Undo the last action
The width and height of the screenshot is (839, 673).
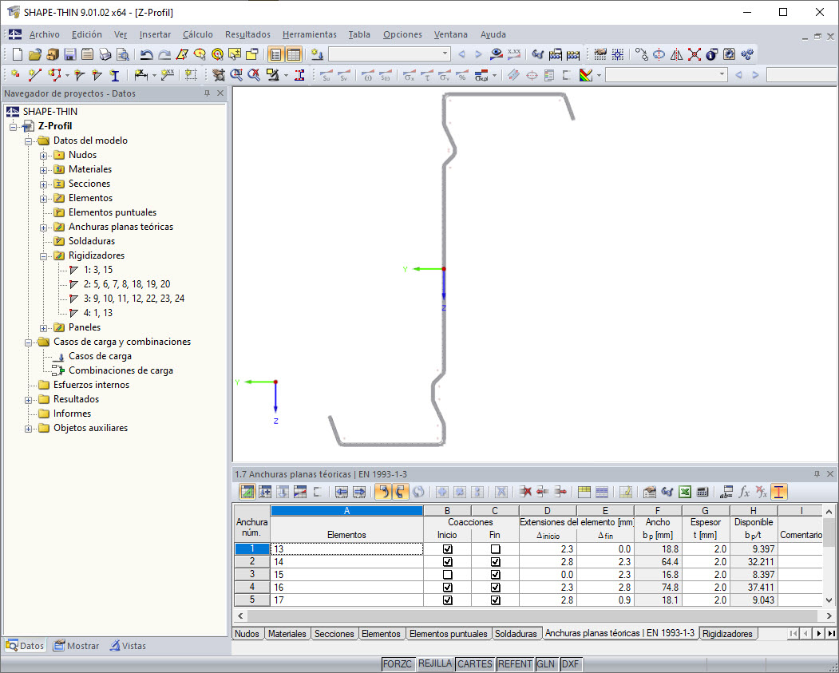pos(146,54)
